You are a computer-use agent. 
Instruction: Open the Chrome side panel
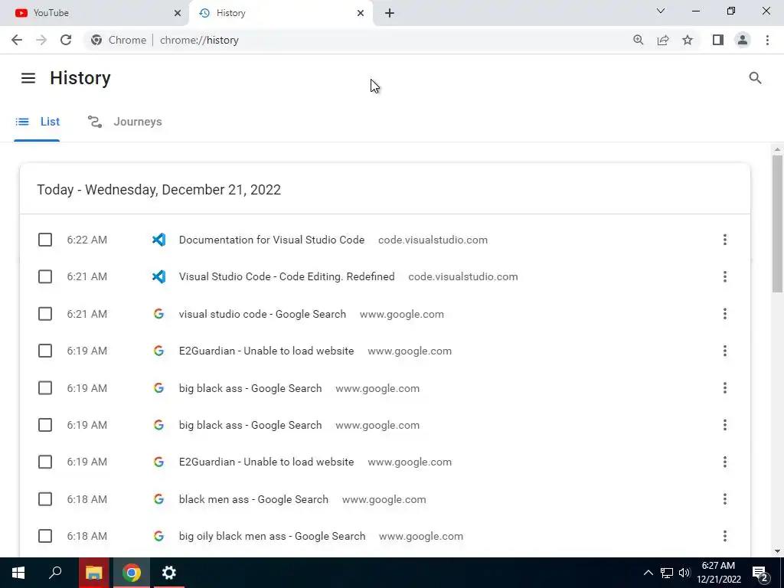click(x=718, y=40)
